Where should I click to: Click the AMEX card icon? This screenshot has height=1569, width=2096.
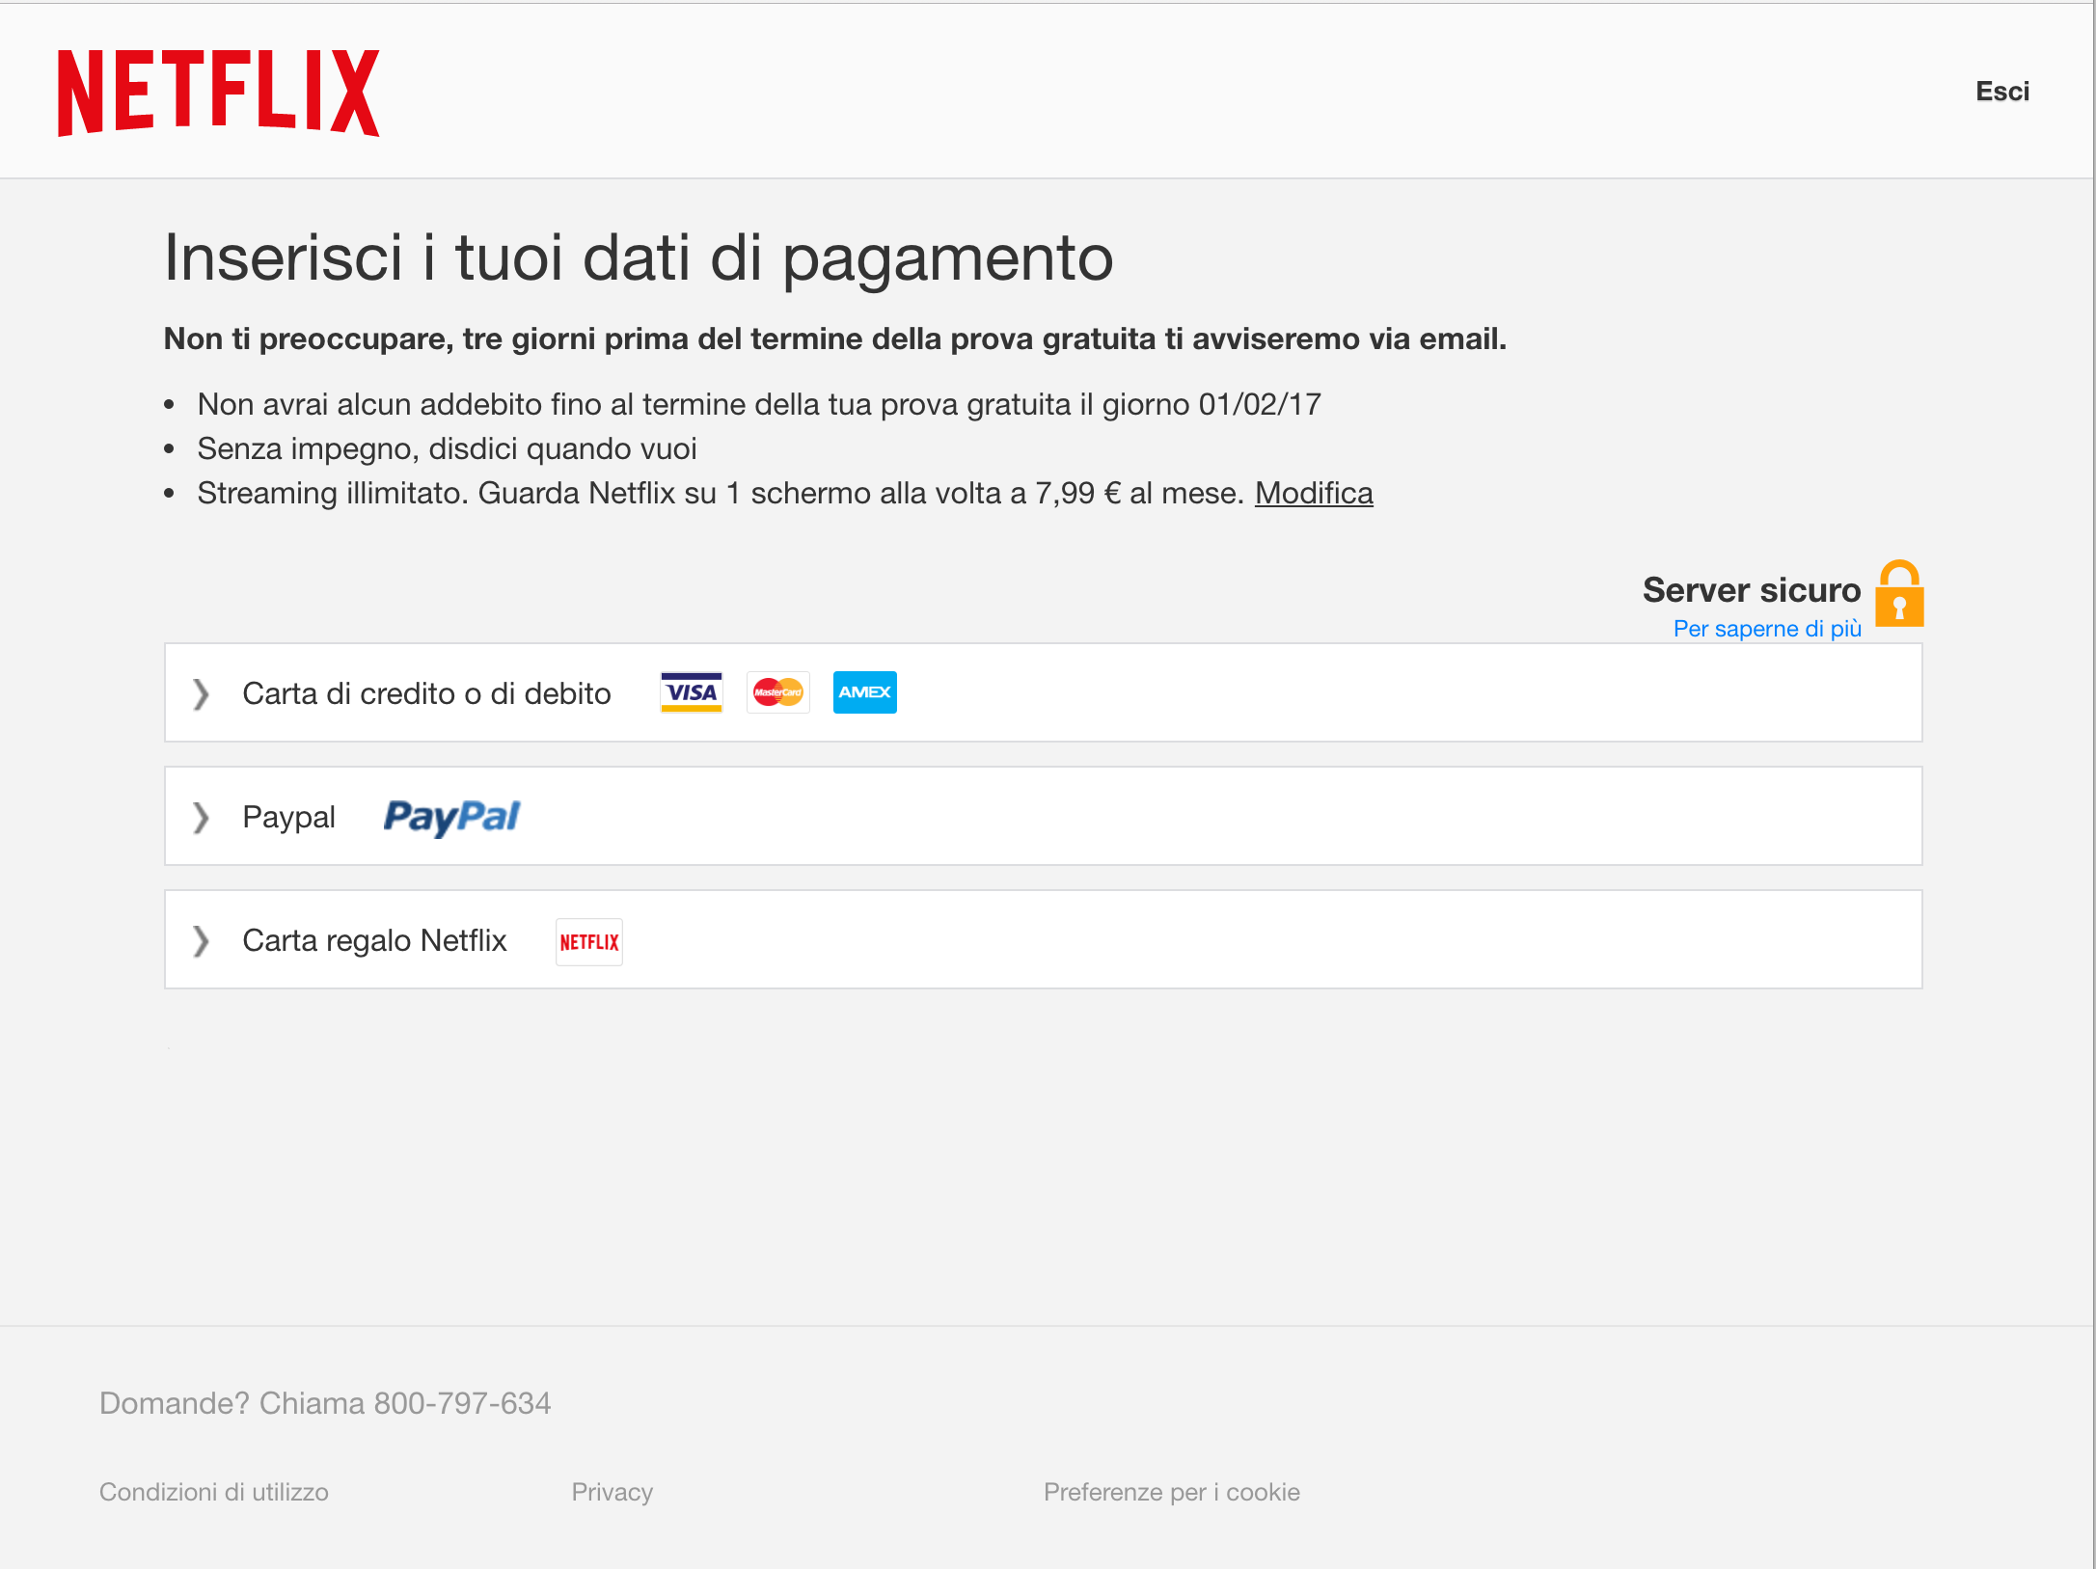point(864,692)
